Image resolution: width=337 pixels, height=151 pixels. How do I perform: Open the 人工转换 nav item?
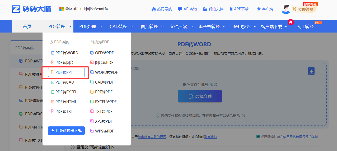pos(305,26)
